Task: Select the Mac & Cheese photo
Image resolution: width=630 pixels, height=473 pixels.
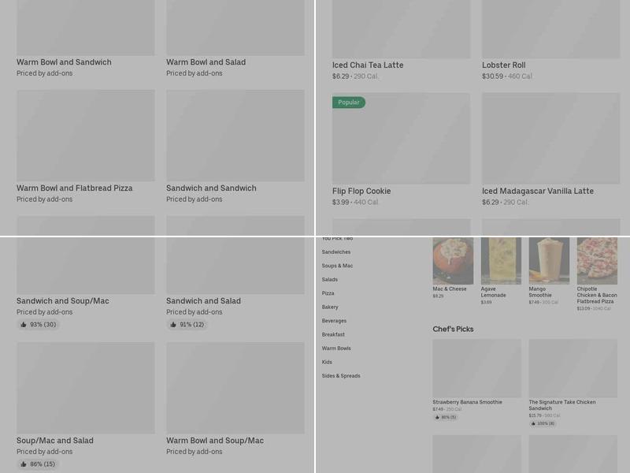Action: [x=453, y=261]
